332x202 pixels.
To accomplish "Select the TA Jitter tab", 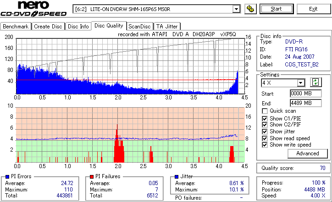I will (167, 27).
